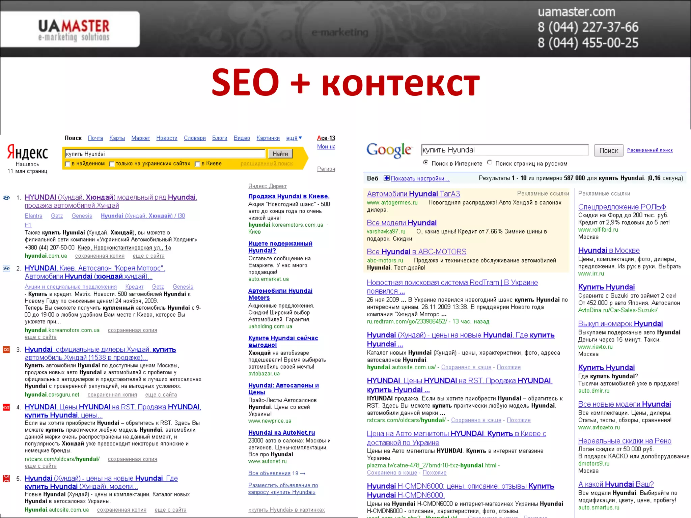Open 'Все новые модели Hyundai' ad
Image resolution: width=691 pixels, height=518 pixels.
624,404
